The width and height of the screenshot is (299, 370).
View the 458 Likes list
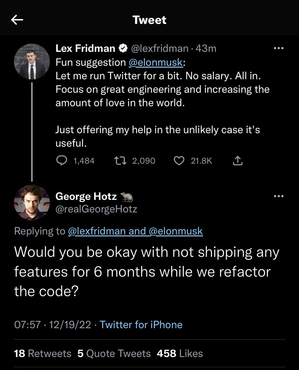[x=180, y=353]
